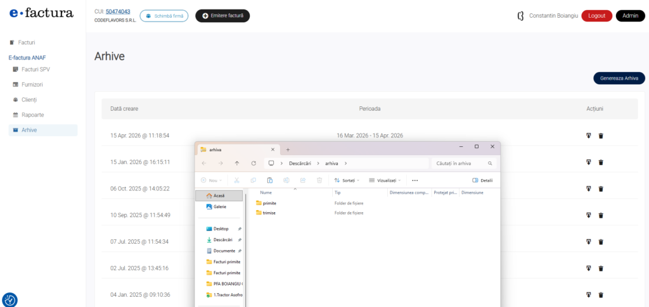The image size is (649, 307).
Task: Expand the three-dots more options menu
Action: tap(415, 180)
